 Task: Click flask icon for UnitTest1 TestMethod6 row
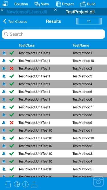click(x=4, y=99)
